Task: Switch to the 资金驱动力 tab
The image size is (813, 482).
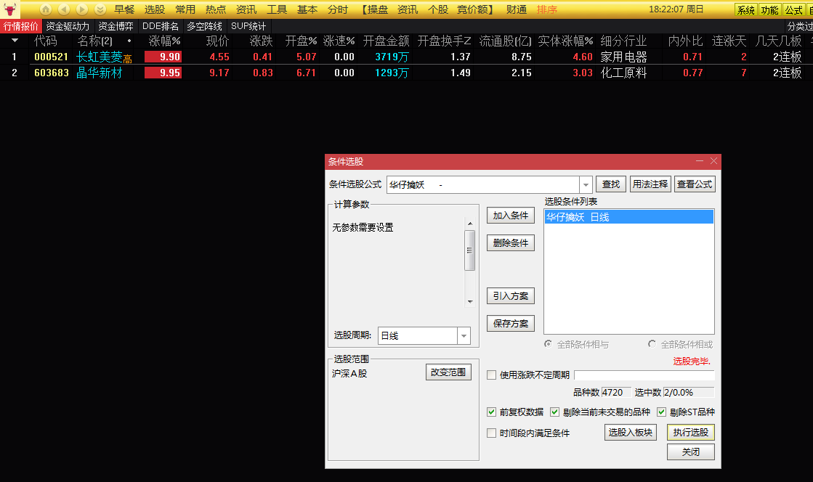Action: click(x=68, y=26)
